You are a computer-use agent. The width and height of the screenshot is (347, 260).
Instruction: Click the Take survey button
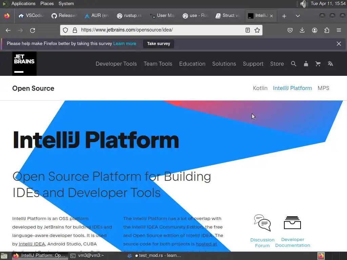[x=159, y=44]
